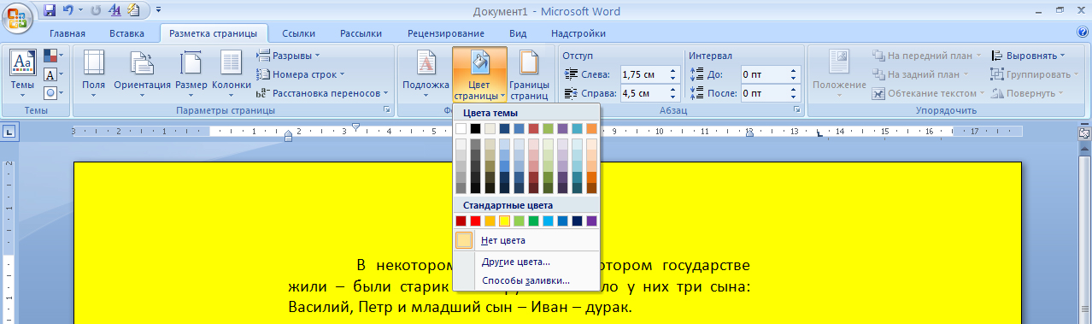Pick white theme color swatch
This screenshot has width=1092, height=324.
pyautogui.click(x=461, y=128)
